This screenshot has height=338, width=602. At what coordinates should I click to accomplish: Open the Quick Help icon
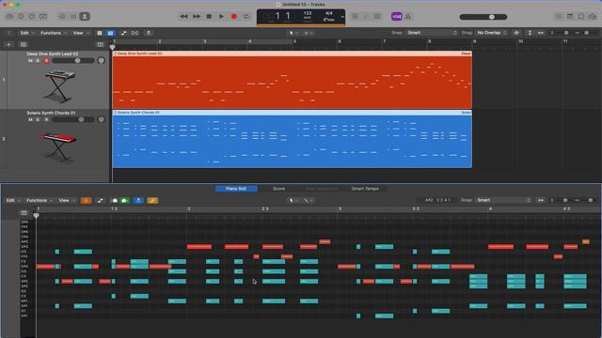tap(32, 17)
